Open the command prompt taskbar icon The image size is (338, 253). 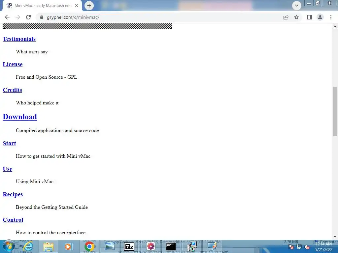coord(171,246)
